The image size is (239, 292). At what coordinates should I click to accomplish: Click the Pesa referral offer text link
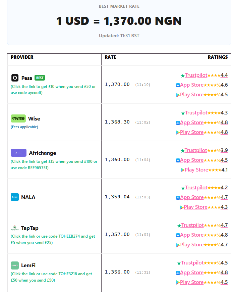[x=53, y=90]
